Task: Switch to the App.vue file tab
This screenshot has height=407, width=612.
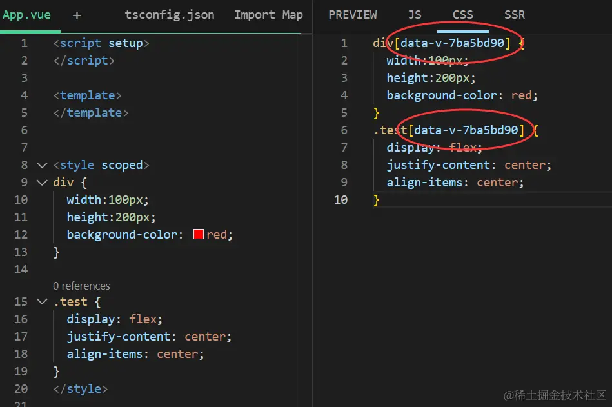Action: pyautogui.click(x=26, y=15)
